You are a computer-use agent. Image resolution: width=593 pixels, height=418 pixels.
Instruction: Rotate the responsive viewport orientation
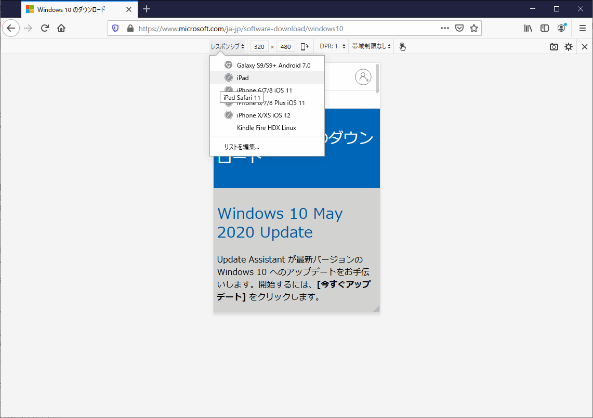click(305, 46)
